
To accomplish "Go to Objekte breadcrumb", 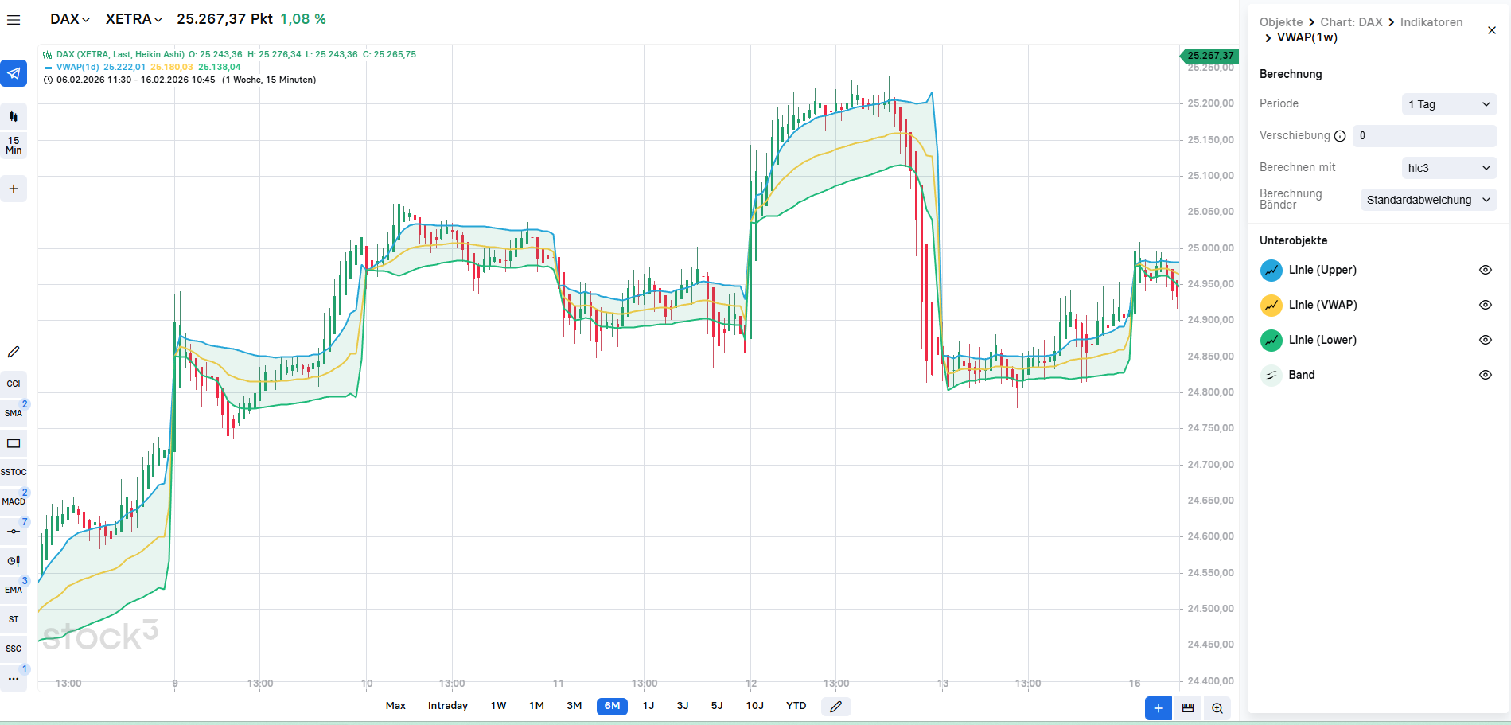I will pyautogui.click(x=1281, y=22).
